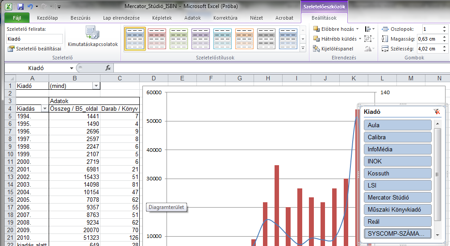Select the last blue slicer style in gallery
This screenshot has height=246, width=450.
coord(288,39)
